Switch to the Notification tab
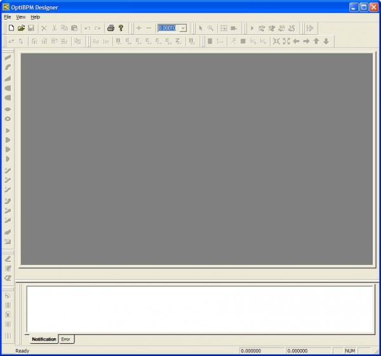Image resolution: width=381 pixels, height=356 pixels. coord(44,339)
